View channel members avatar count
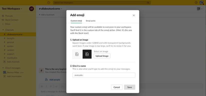 coord(200,9)
